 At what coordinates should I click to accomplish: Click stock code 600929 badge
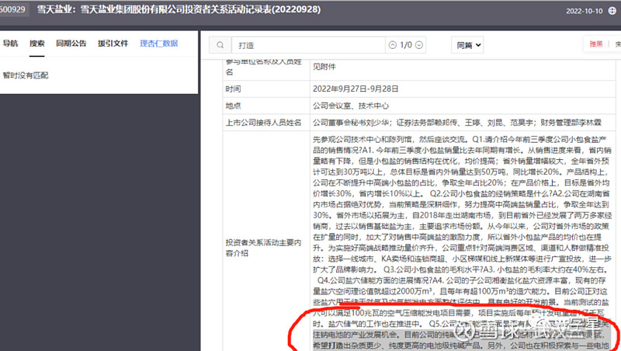pyautogui.click(x=13, y=9)
